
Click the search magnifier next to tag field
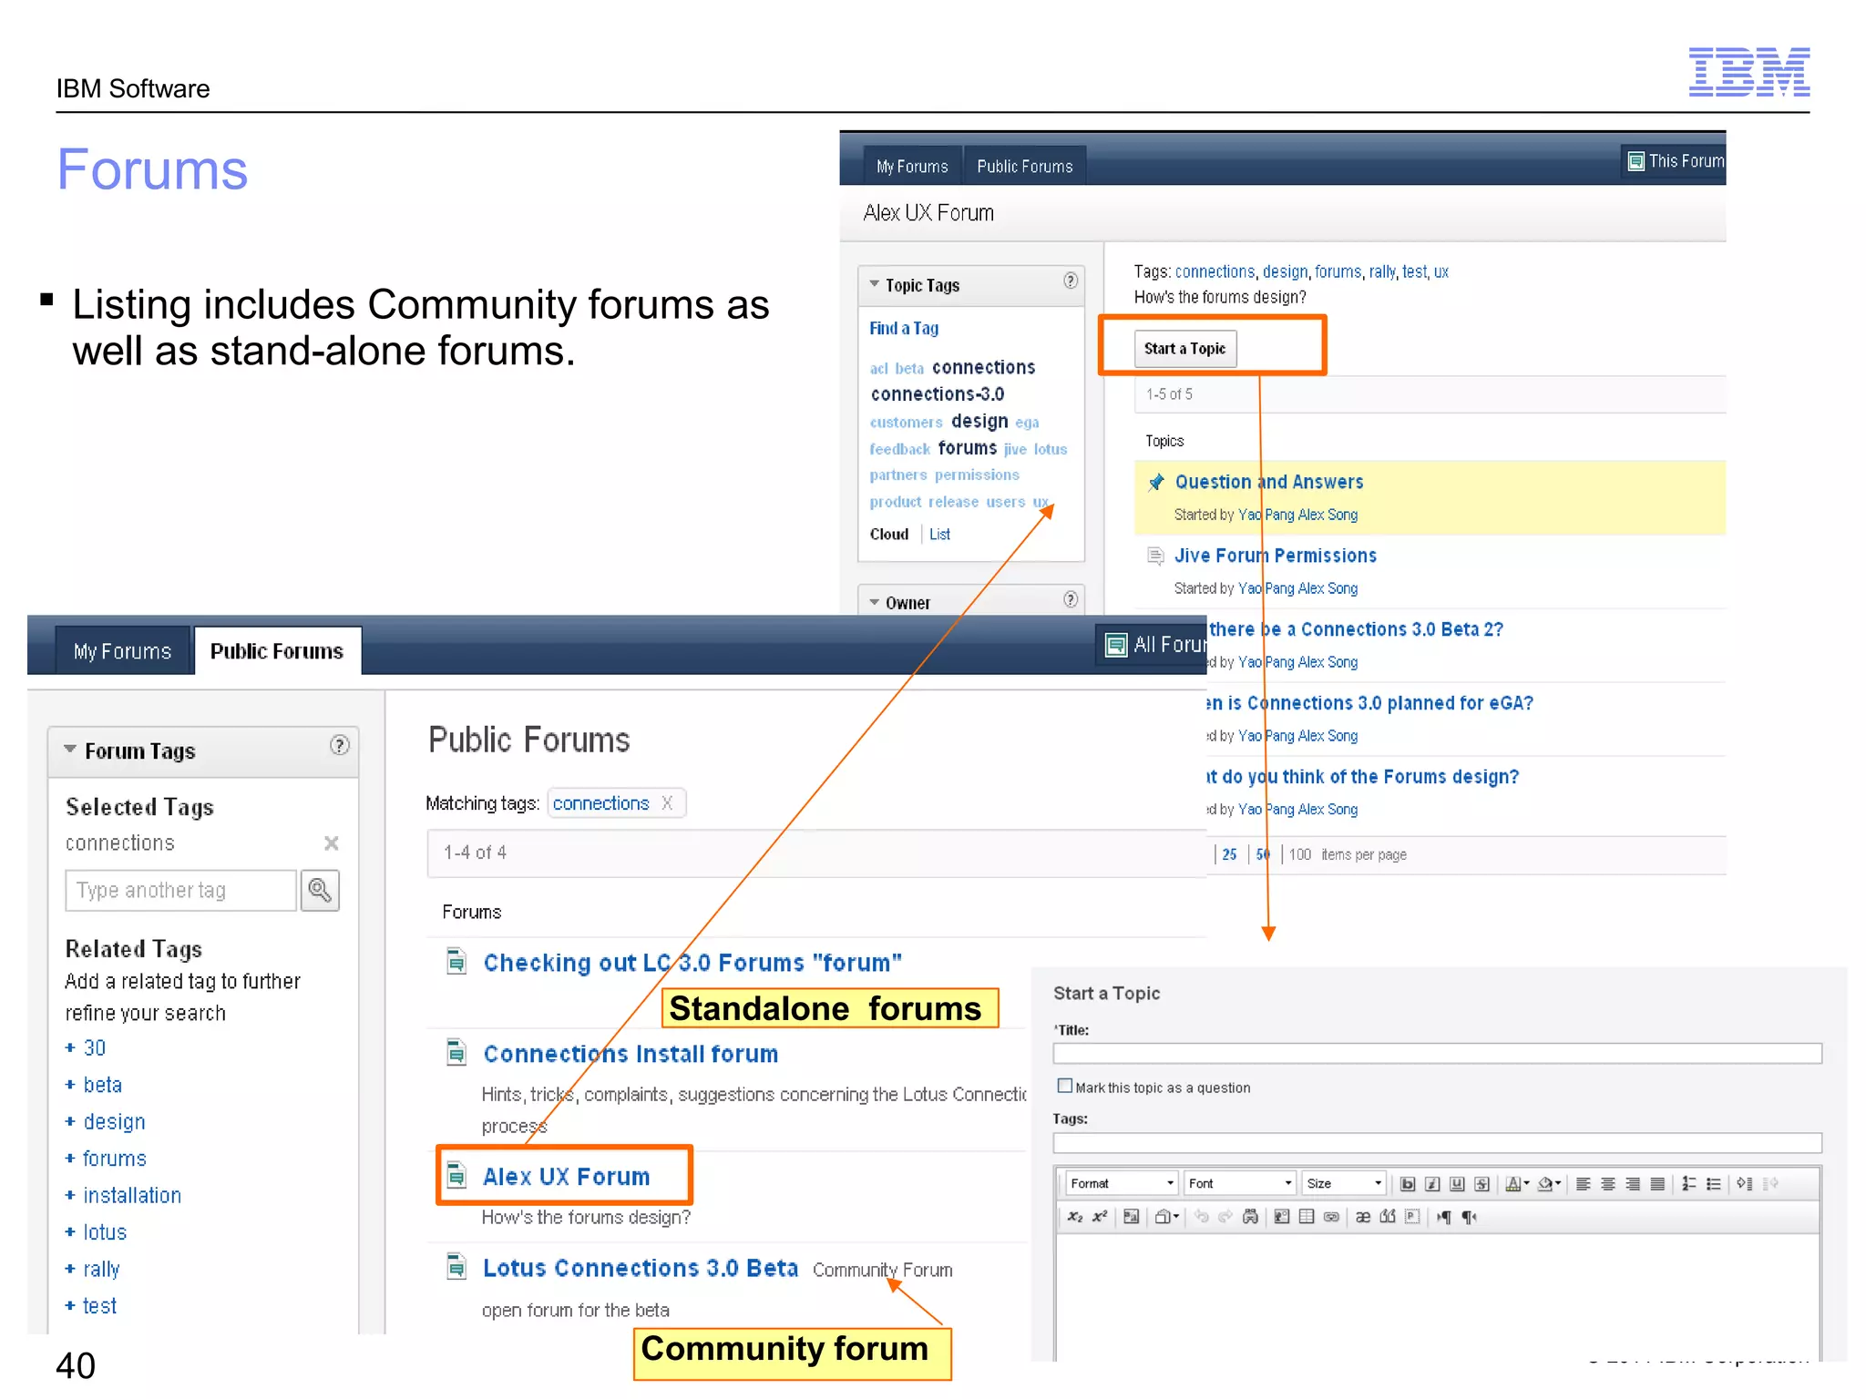(320, 890)
